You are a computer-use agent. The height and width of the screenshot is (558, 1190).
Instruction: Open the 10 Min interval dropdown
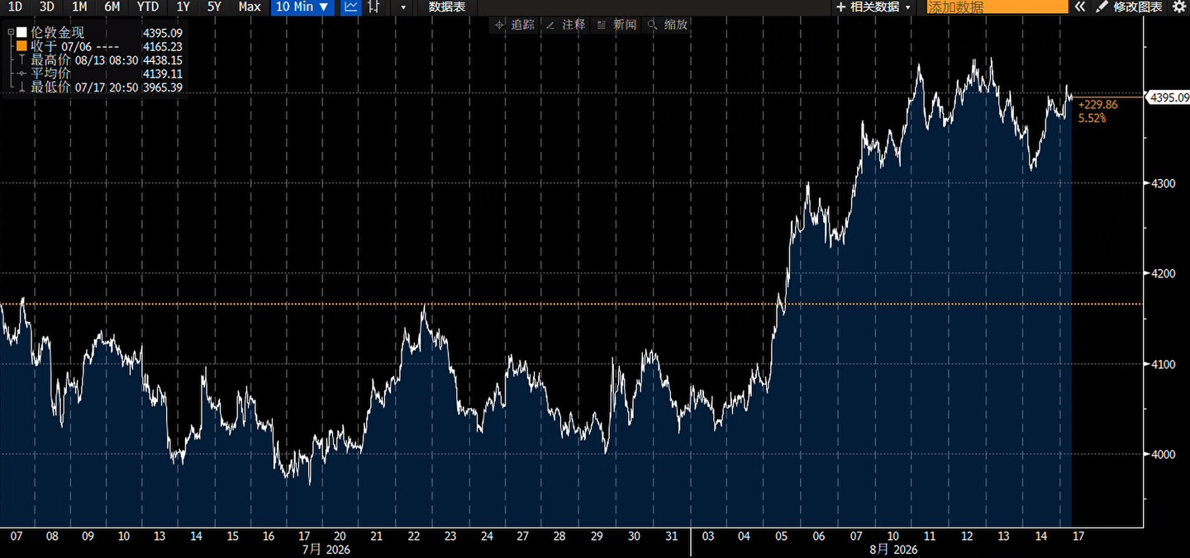pyautogui.click(x=302, y=7)
